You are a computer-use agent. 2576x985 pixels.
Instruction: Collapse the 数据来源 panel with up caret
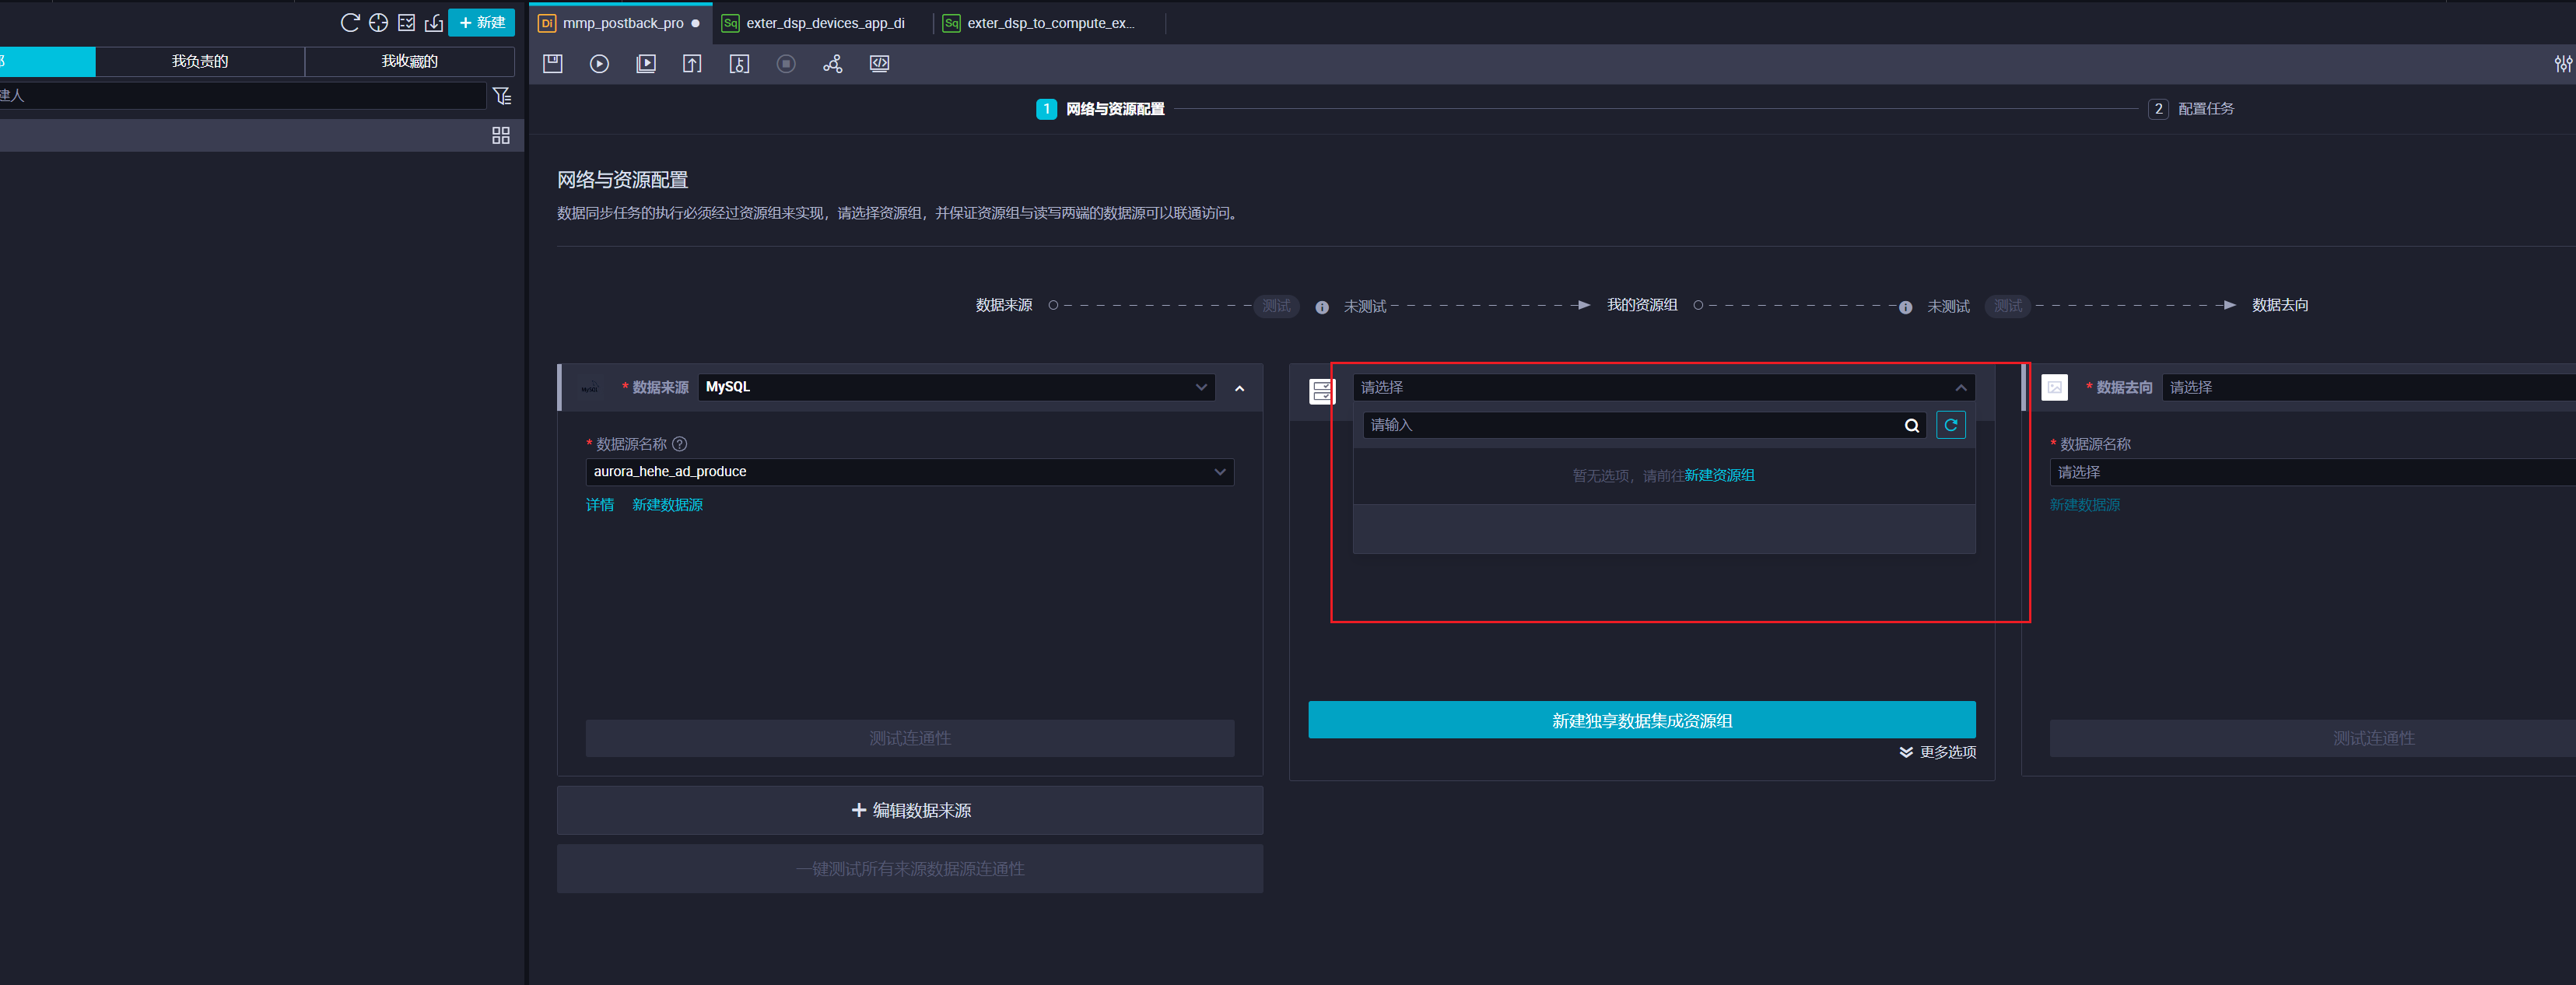coord(1239,388)
